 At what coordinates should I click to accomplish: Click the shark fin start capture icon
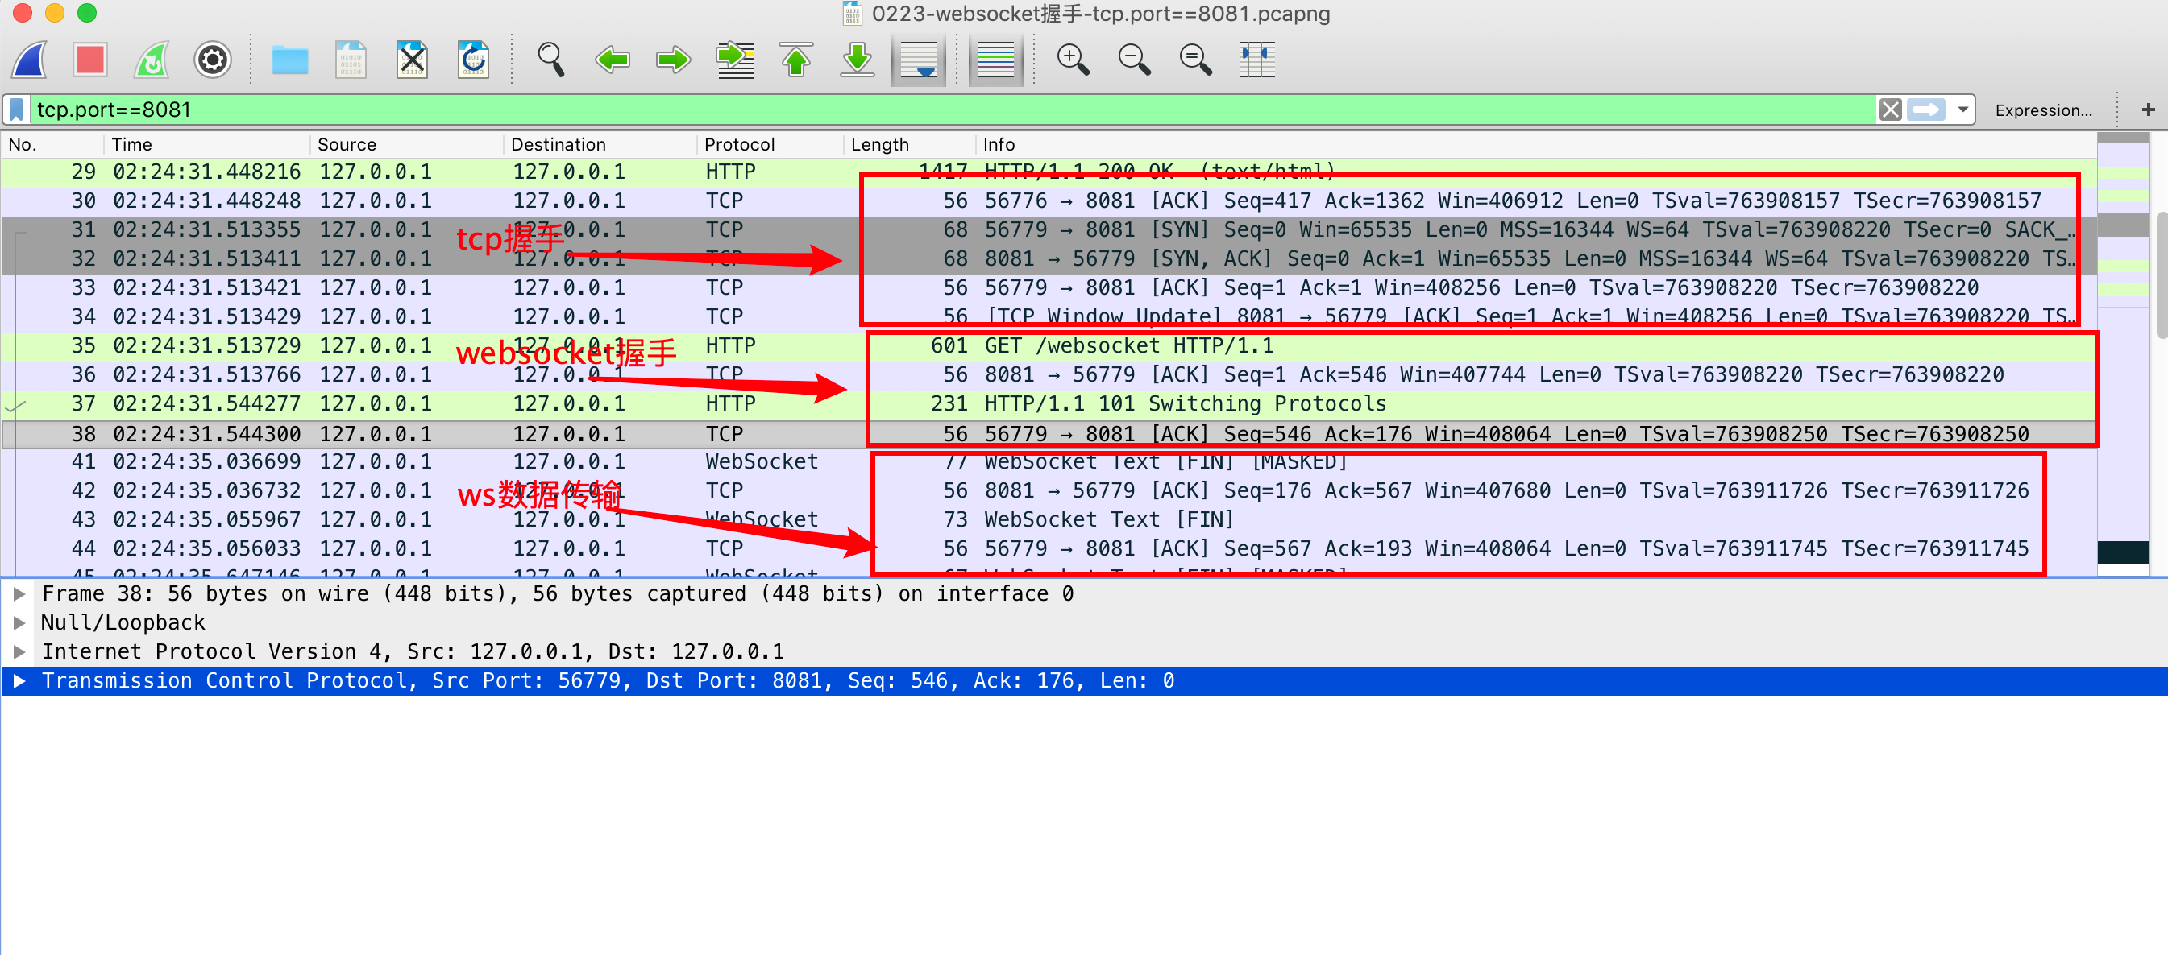coord(31,60)
